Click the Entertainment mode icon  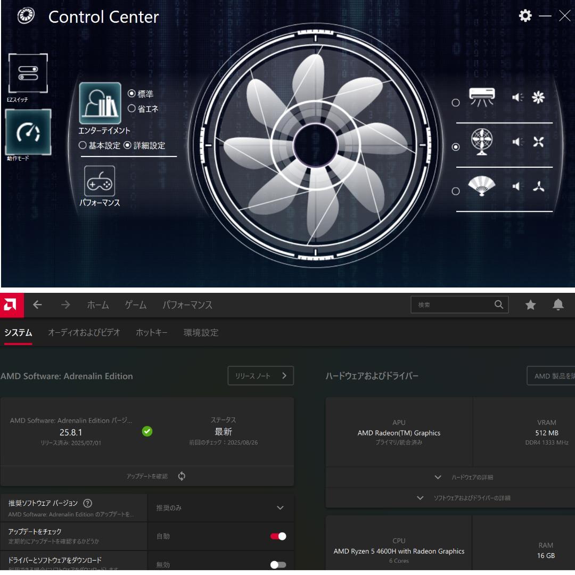(x=100, y=103)
